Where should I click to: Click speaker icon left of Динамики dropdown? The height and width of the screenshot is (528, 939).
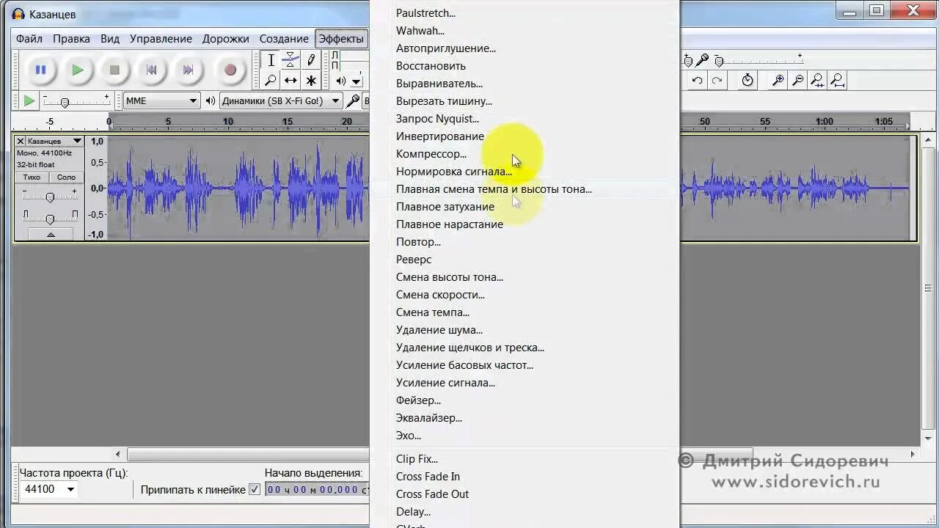coord(211,100)
